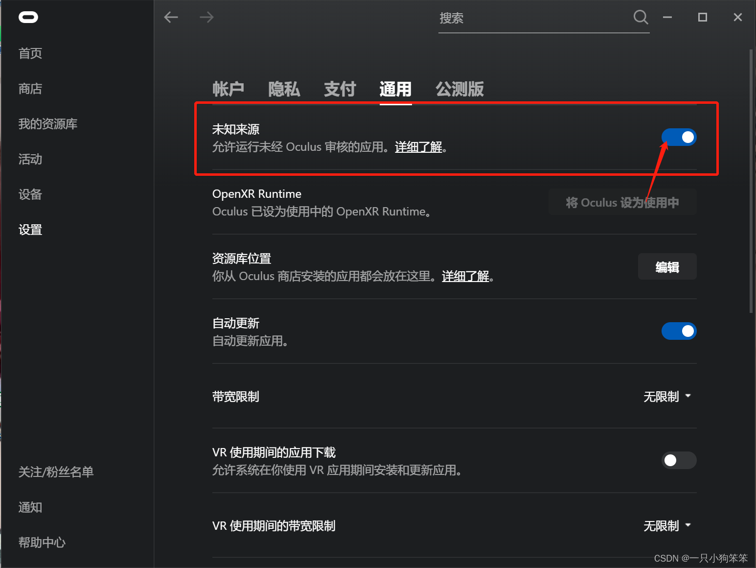Open the VR 使用期间的带宽限制 dropdown
Image resolution: width=756 pixels, height=568 pixels.
click(x=668, y=525)
